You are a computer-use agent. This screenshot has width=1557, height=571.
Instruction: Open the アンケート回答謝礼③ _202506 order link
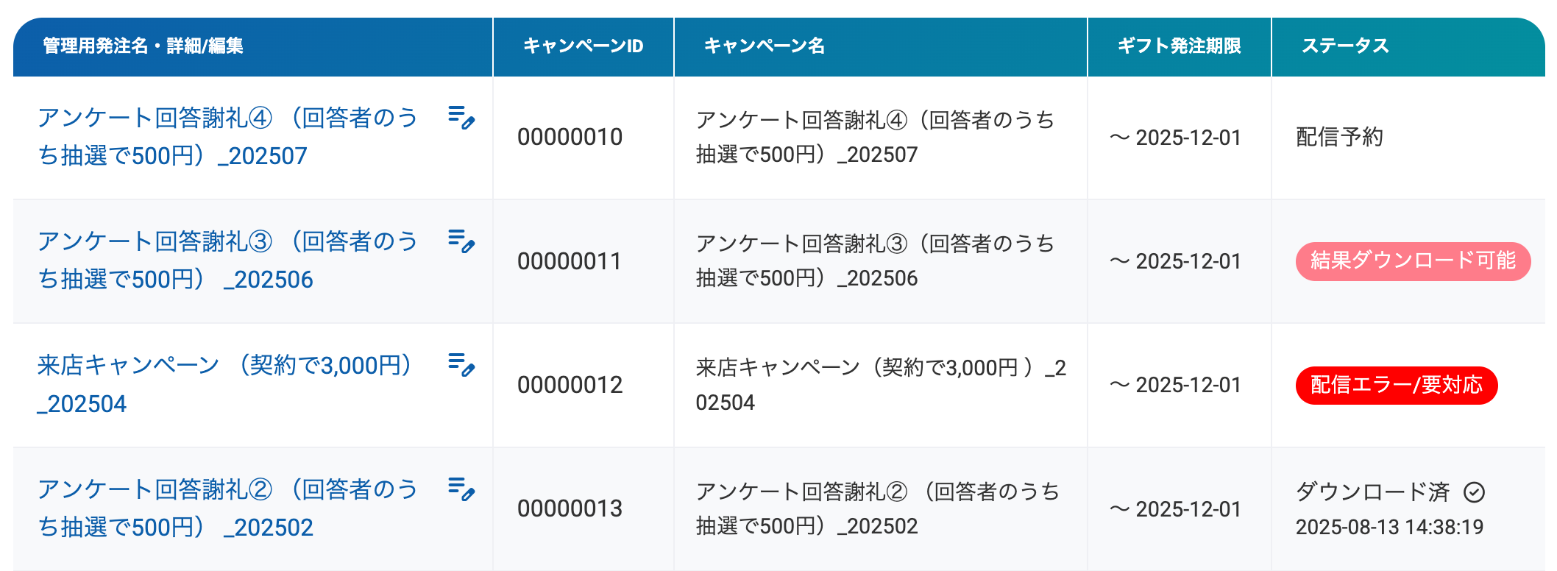(x=228, y=260)
